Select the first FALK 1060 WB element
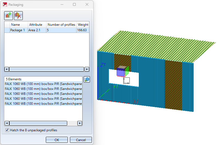217x145 pixels. click(x=43, y=84)
